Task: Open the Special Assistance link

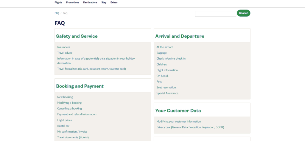Action: (x=167, y=93)
